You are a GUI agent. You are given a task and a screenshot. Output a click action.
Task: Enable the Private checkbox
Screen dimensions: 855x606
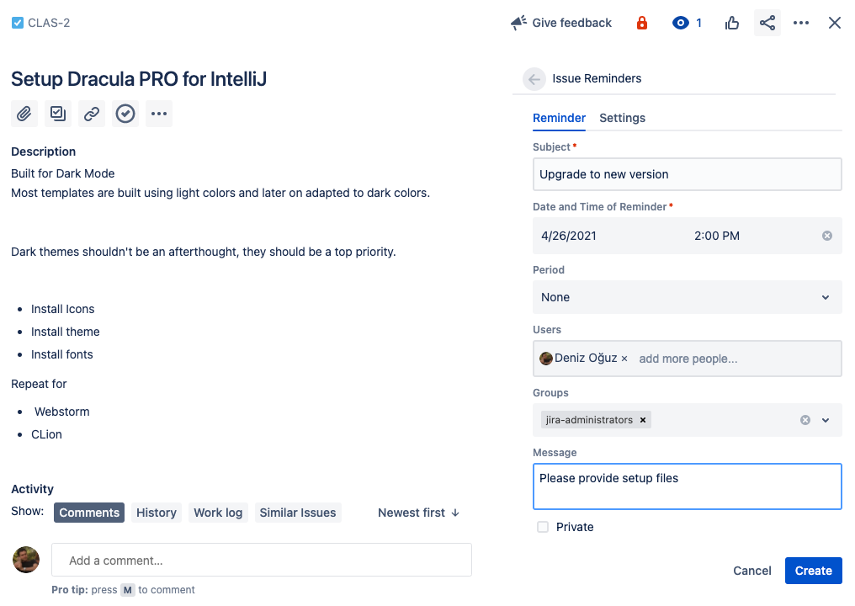(543, 527)
